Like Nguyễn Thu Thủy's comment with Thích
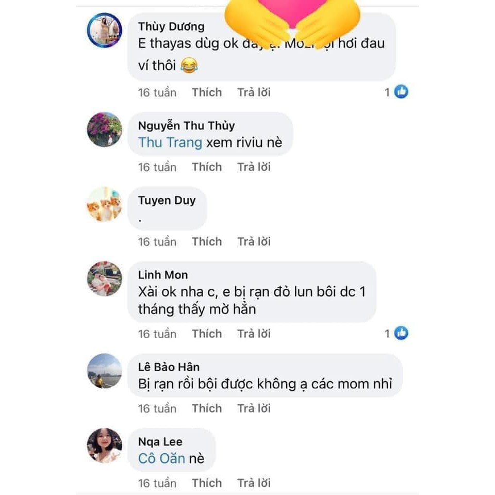 (207, 167)
